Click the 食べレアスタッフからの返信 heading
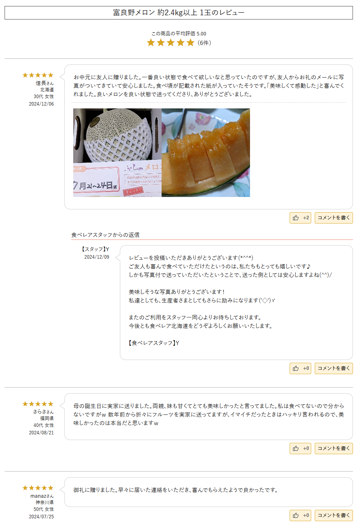360x530 pixels. [x=105, y=235]
